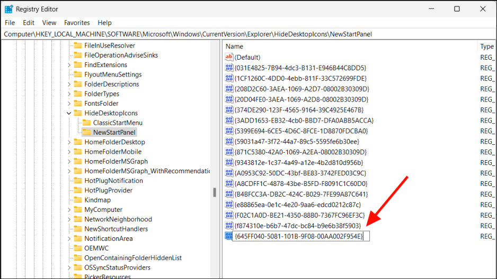This screenshot has width=497, height=279.
Task: Sort values by the Type column header
Action: pos(487,46)
